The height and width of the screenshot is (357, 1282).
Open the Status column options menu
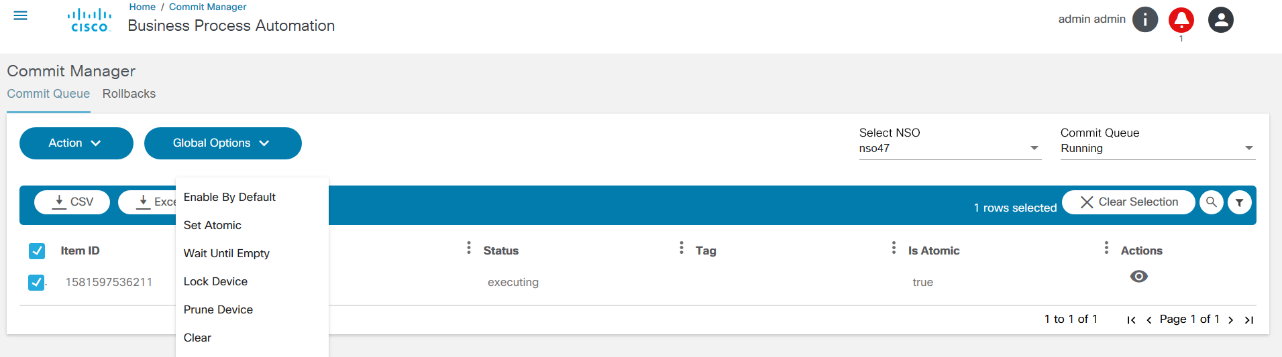(x=469, y=248)
